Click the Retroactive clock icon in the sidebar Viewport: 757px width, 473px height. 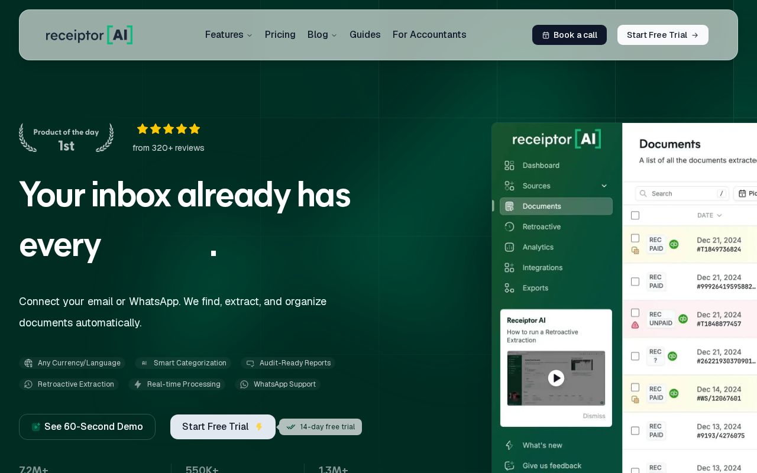tap(509, 226)
